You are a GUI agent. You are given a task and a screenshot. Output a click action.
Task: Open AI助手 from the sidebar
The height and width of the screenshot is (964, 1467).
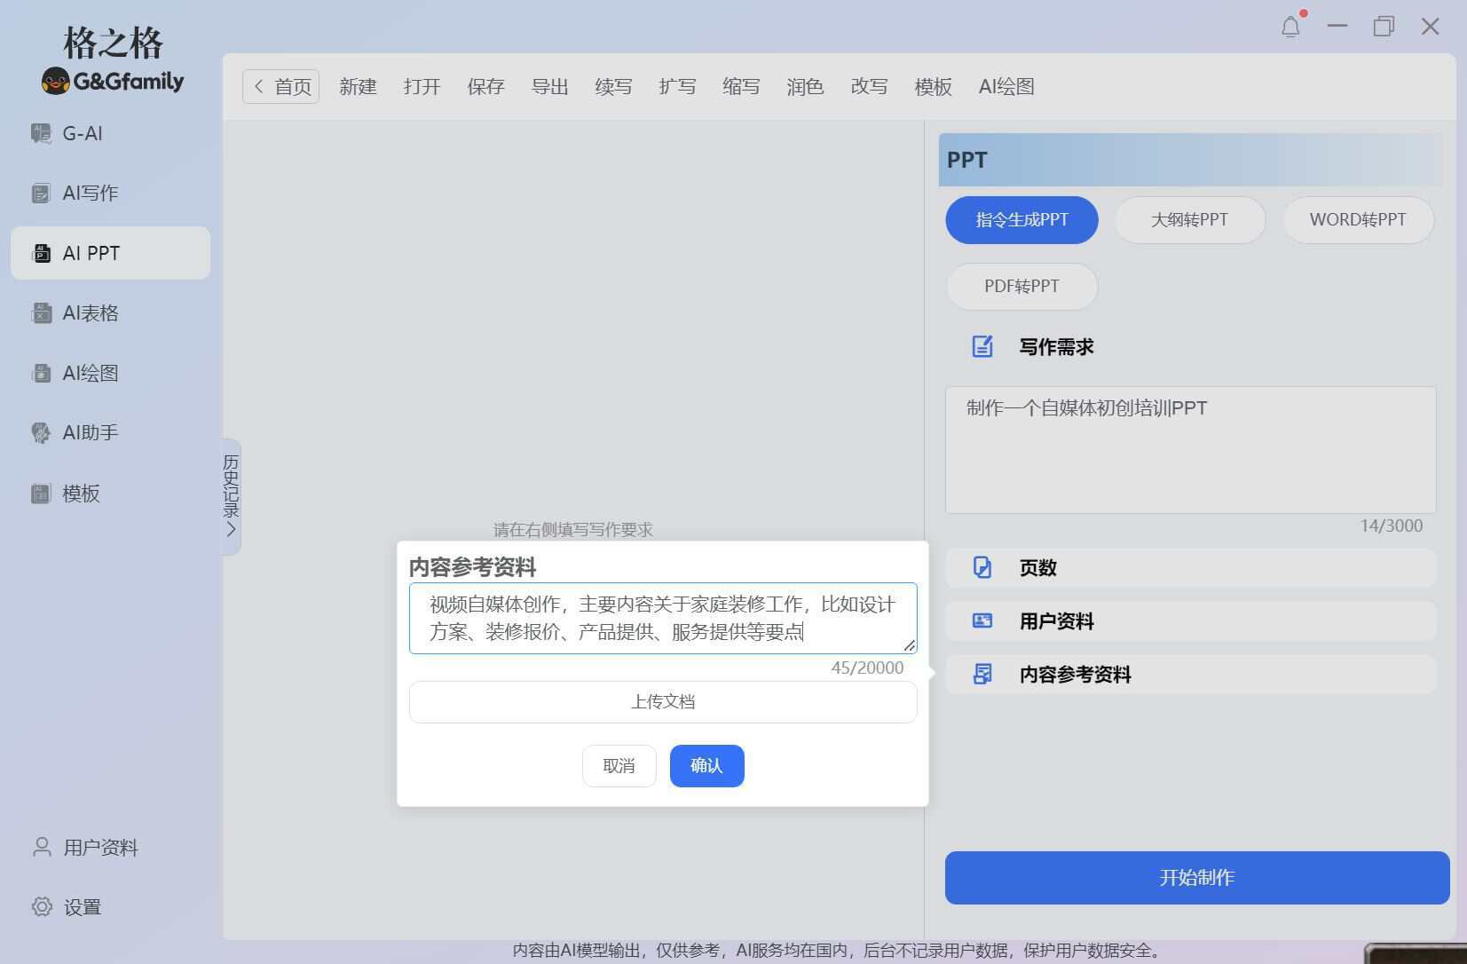90,433
